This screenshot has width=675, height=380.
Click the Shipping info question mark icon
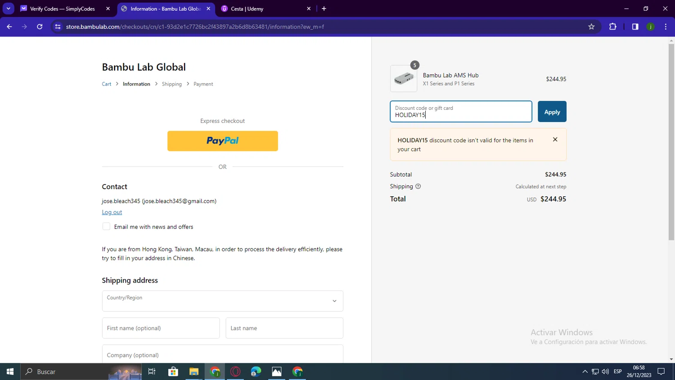pos(418,186)
